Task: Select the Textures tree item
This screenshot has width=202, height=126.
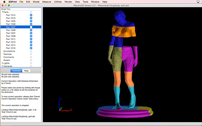Action: point(8,54)
